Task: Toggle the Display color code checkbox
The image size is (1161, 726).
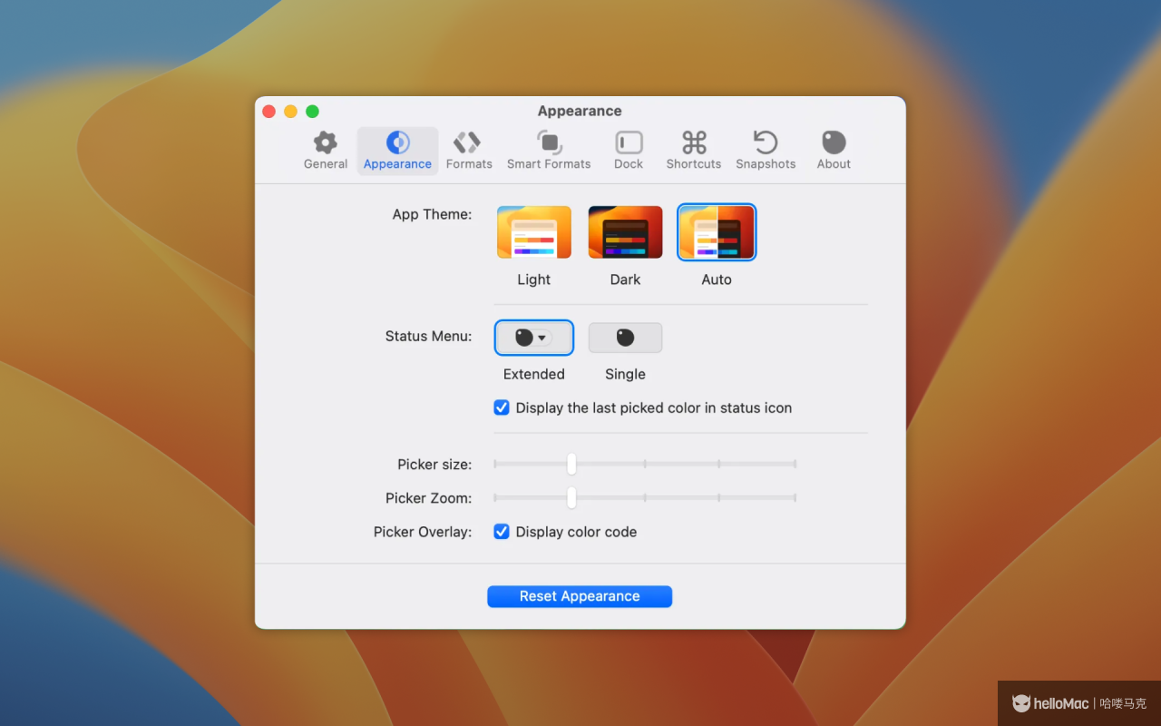Action: point(502,532)
